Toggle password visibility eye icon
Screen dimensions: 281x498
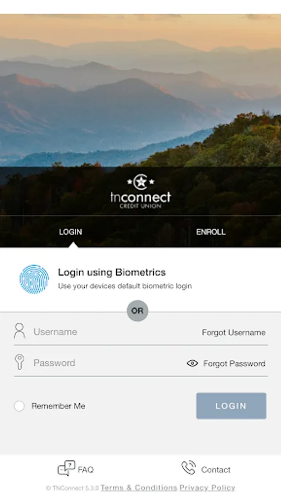click(x=192, y=364)
